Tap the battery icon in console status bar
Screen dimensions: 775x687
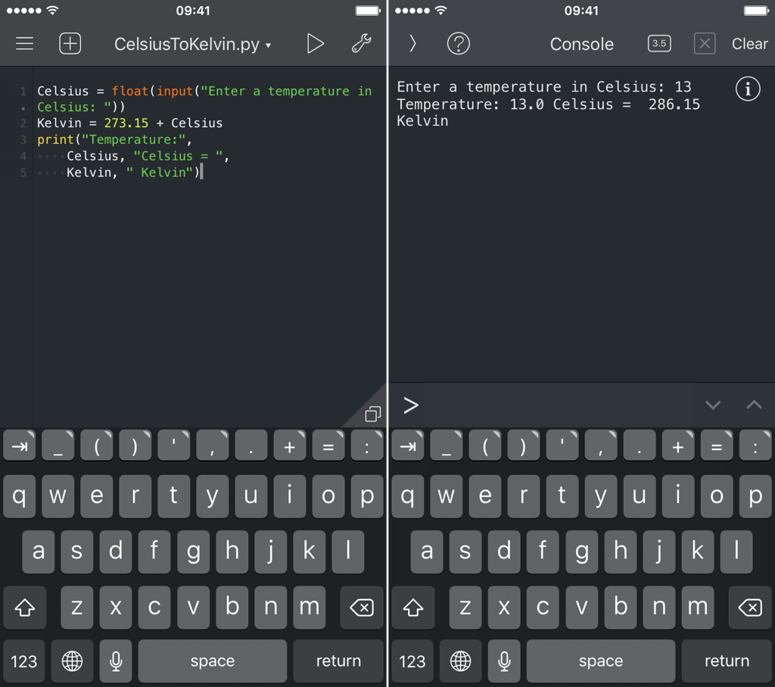coord(756,11)
